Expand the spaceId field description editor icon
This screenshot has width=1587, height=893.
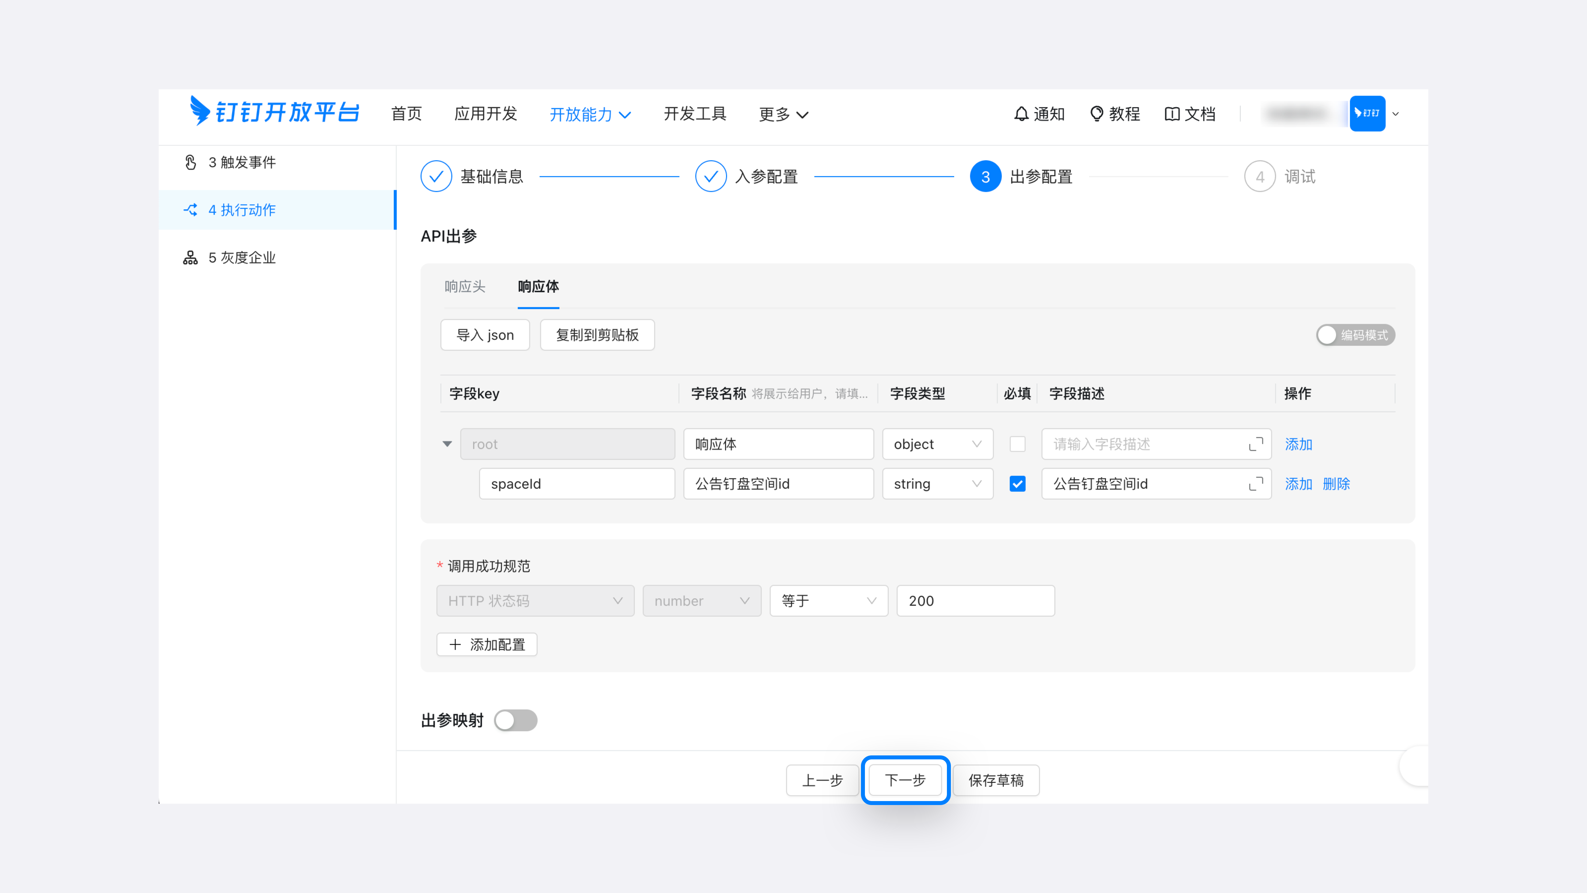[1256, 484]
